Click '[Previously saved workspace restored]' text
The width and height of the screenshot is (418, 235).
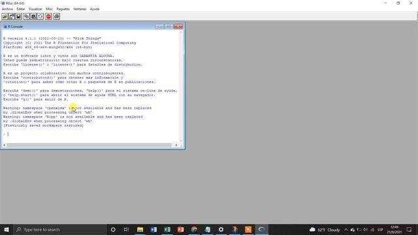(43, 125)
